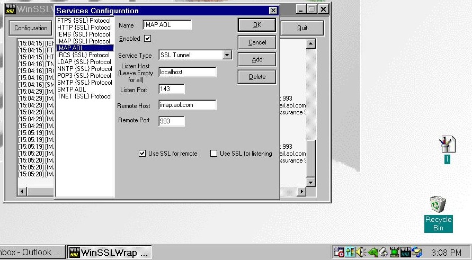Select the SMTP AOL list entry
The height and width of the screenshot is (260, 472).
click(85, 89)
